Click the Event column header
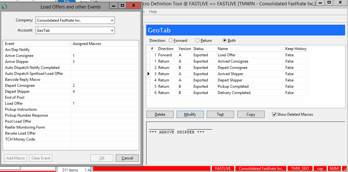The width and height of the screenshot is (348, 172). 37,44
